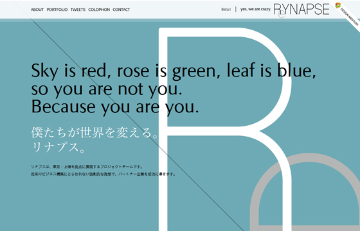Click the RYNAPSE logo in header
The image size is (360, 231).
coord(301,10)
